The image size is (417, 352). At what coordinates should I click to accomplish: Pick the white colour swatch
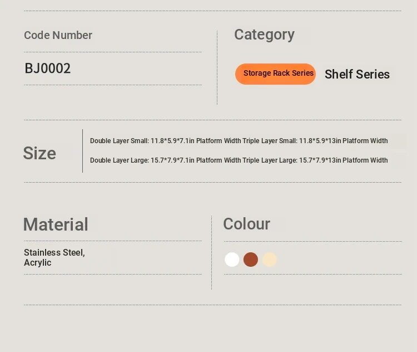pyautogui.click(x=232, y=260)
